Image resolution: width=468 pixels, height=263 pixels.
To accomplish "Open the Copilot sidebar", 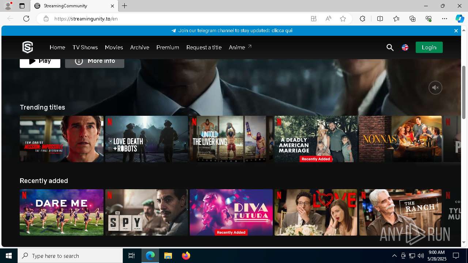I will (460, 19).
